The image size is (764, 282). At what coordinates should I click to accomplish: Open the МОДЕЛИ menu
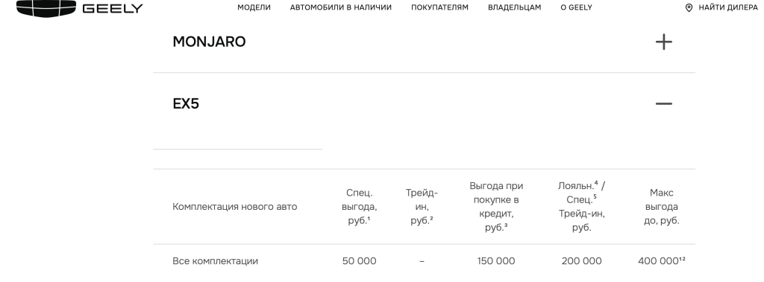pos(254,7)
